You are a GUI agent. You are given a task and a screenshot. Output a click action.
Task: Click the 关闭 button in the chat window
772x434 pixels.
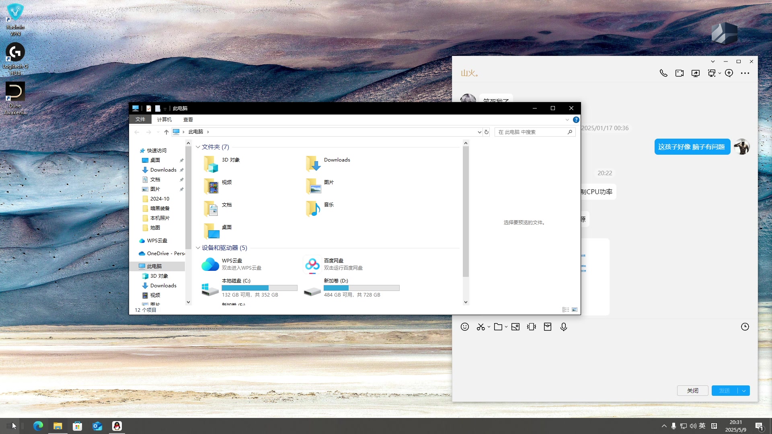pos(693,391)
